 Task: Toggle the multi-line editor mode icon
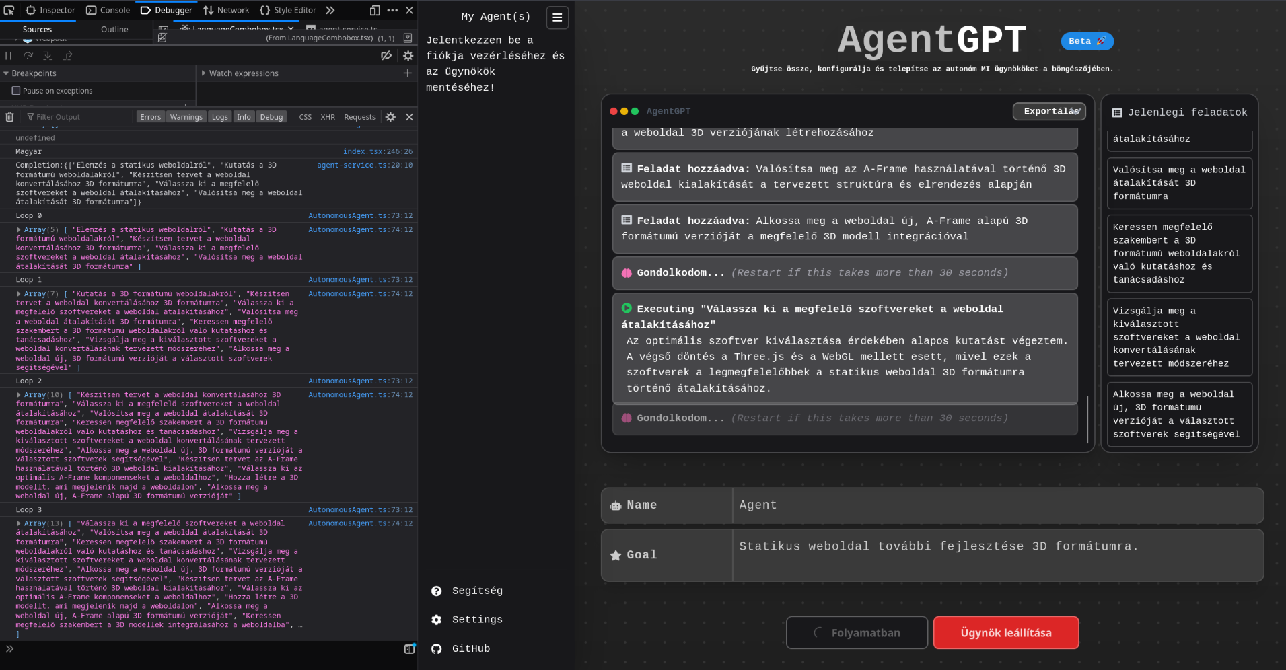coord(409,649)
